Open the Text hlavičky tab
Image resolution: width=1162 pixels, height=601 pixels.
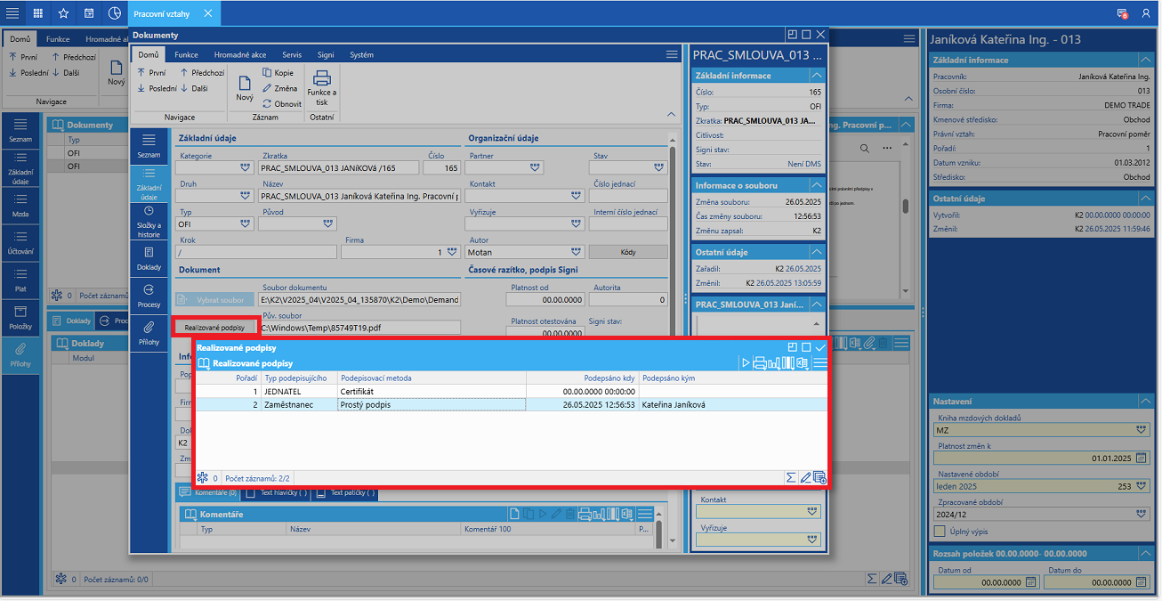274,492
